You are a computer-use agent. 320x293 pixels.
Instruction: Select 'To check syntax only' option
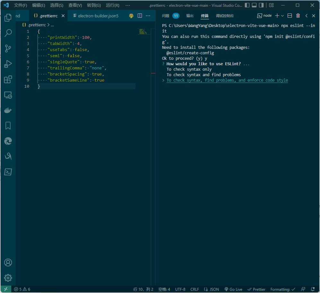pyautogui.click(x=189, y=69)
